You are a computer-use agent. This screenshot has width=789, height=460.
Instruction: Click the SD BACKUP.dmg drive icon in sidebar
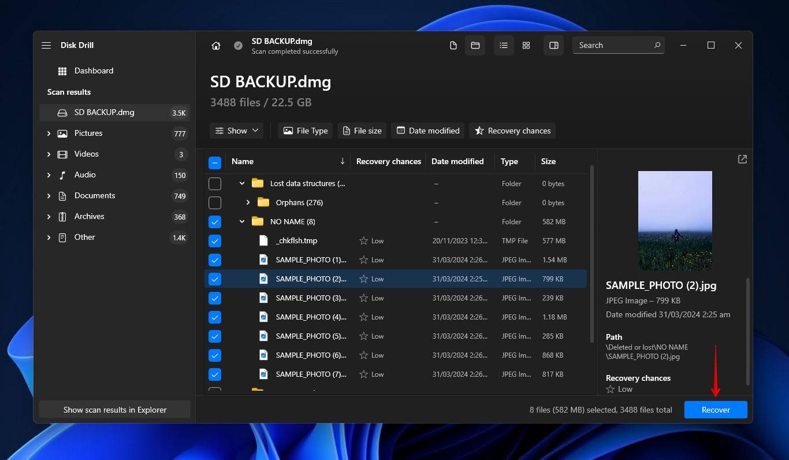[62, 113]
